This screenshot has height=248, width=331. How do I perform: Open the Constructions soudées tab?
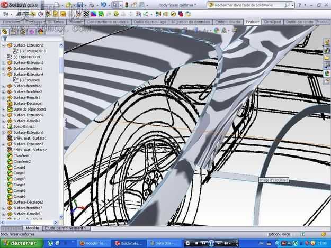point(108,22)
